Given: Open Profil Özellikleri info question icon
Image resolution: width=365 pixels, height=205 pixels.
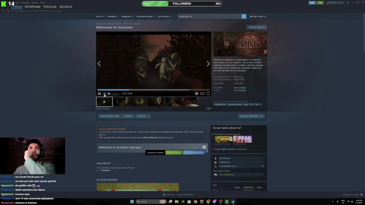Looking at the screenshot, I should pyautogui.click(x=263, y=166).
